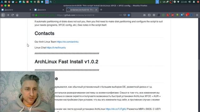Open the US keyboard layout indicator

164,2
